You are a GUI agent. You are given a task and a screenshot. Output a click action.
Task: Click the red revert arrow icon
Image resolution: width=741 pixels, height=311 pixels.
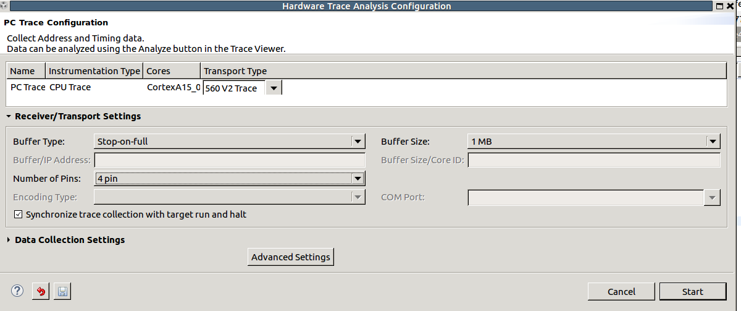[41, 291]
